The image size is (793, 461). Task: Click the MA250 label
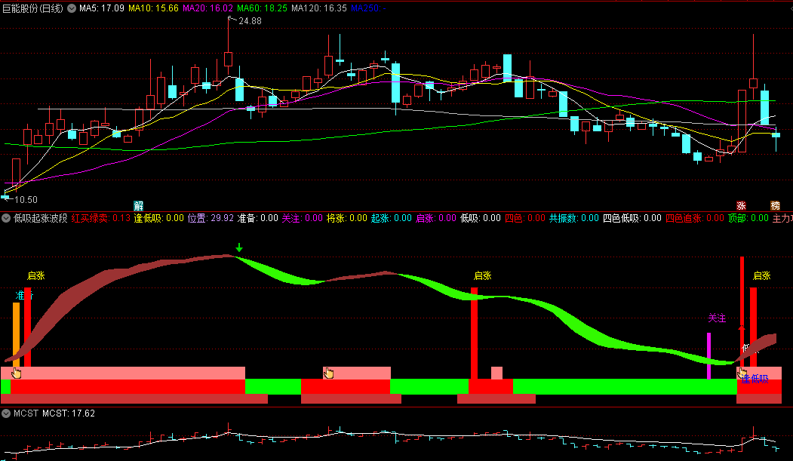click(368, 8)
